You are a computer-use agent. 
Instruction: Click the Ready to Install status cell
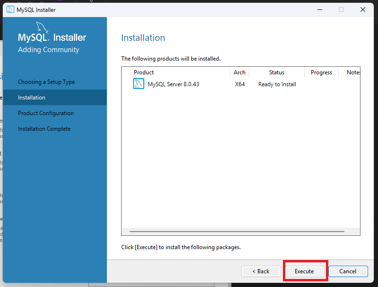277,84
